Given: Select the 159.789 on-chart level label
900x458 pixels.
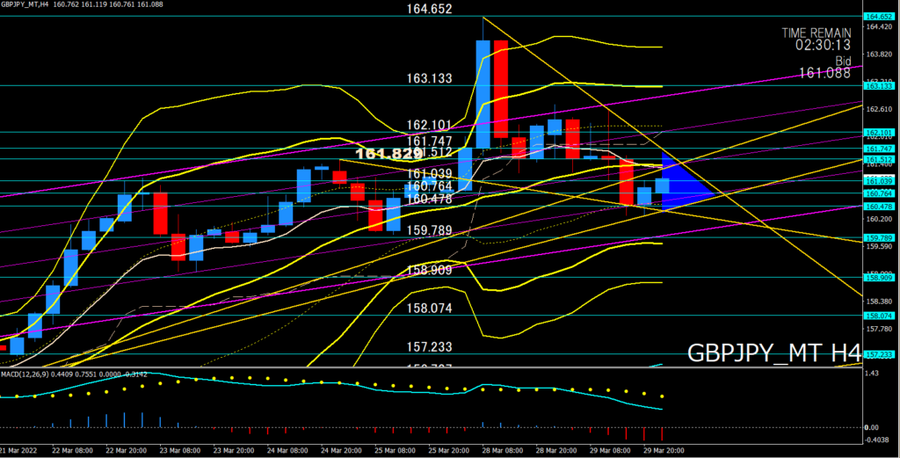Looking at the screenshot, I should pyautogui.click(x=429, y=230).
